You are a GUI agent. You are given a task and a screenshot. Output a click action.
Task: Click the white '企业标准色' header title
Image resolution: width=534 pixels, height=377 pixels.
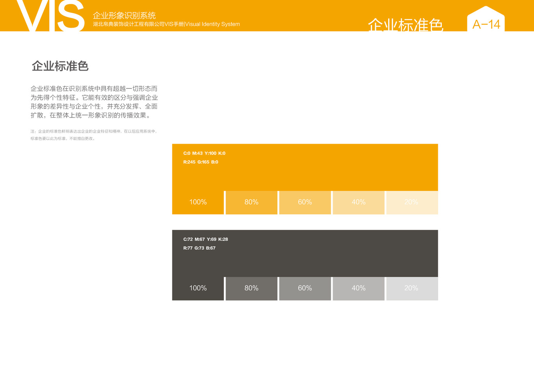coord(405,24)
